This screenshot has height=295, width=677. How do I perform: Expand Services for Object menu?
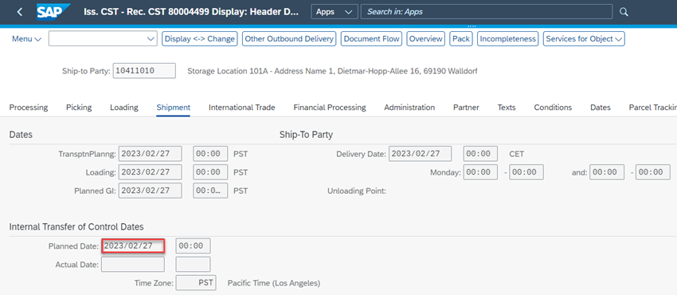[584, 39]
